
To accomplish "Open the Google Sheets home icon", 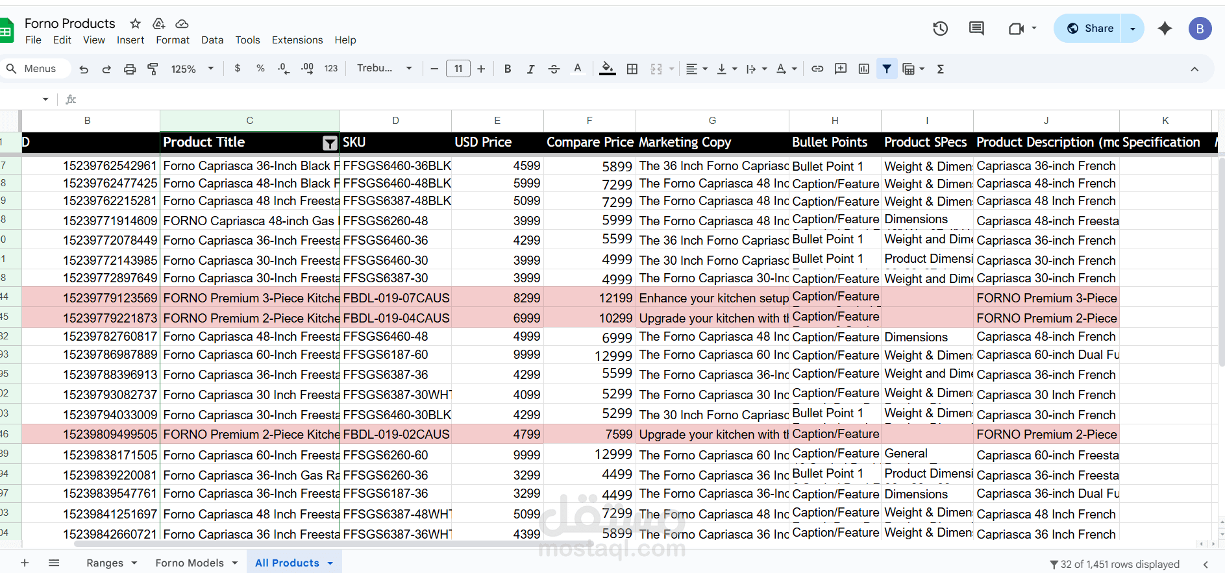I will tap(6, 30).
